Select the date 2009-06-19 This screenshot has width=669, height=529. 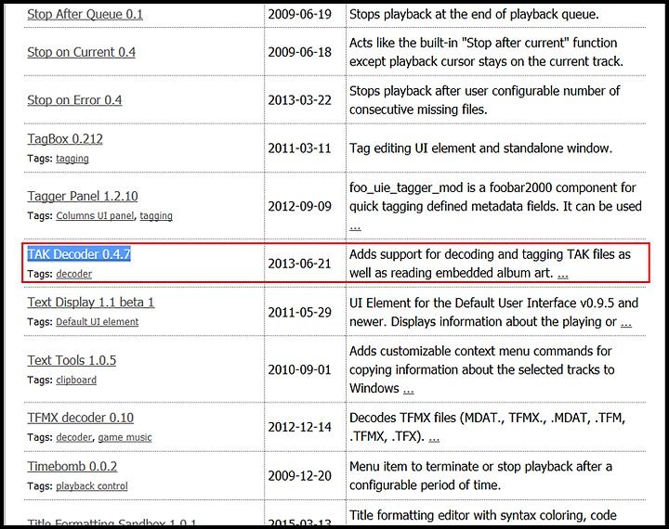point(299,15)
